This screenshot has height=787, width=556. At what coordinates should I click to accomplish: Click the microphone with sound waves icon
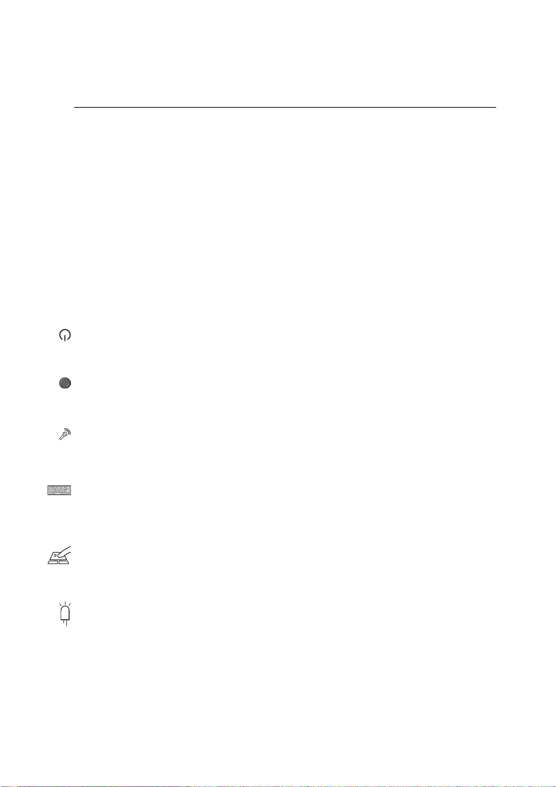tap(65, 434)
